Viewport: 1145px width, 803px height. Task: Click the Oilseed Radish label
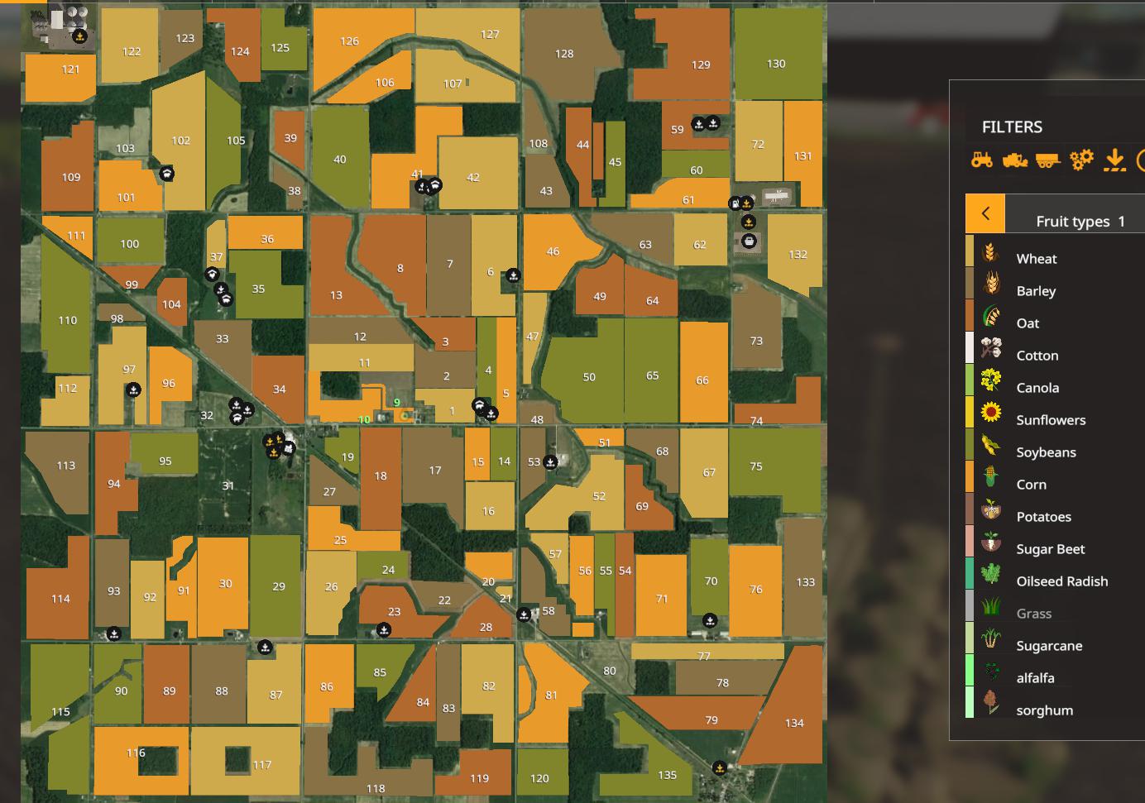(x=1061, y=581)
